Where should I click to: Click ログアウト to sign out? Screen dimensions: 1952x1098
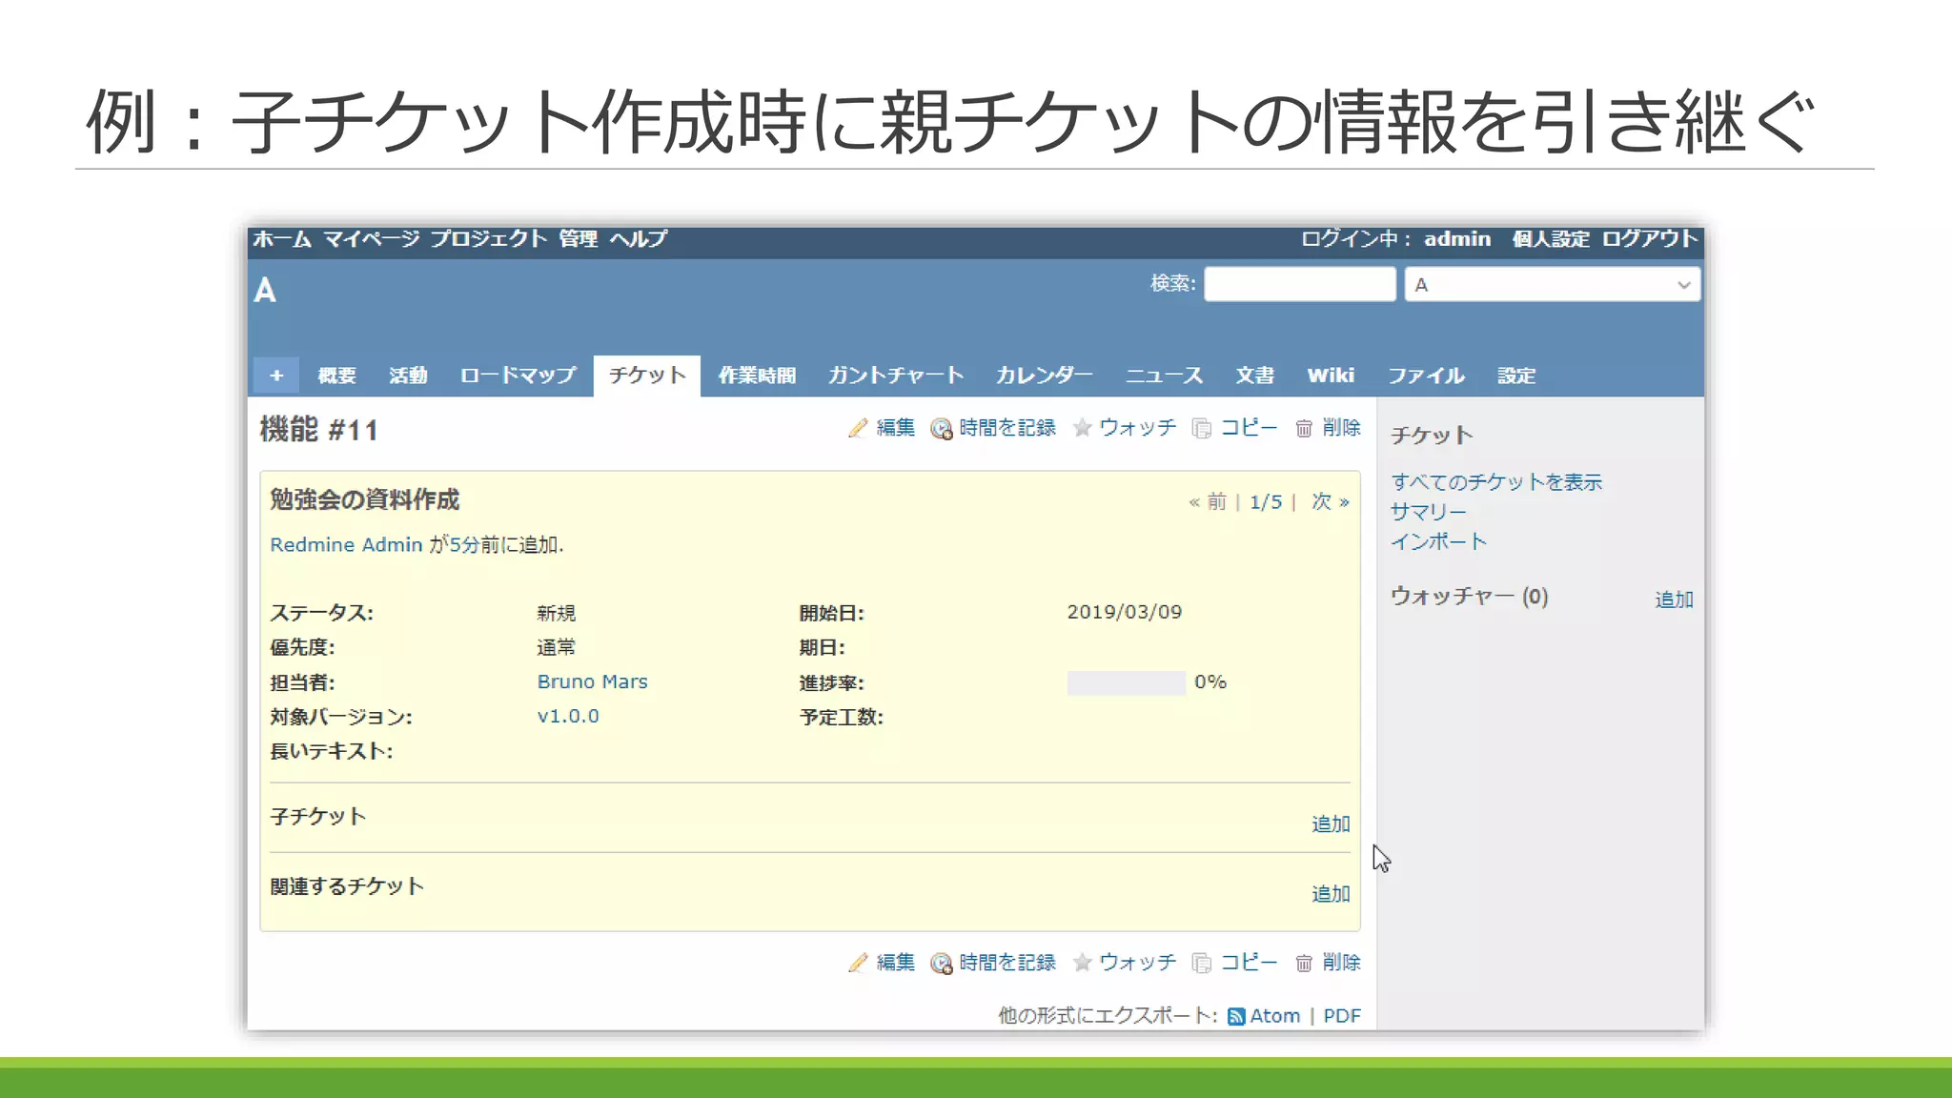[1650, 239]
